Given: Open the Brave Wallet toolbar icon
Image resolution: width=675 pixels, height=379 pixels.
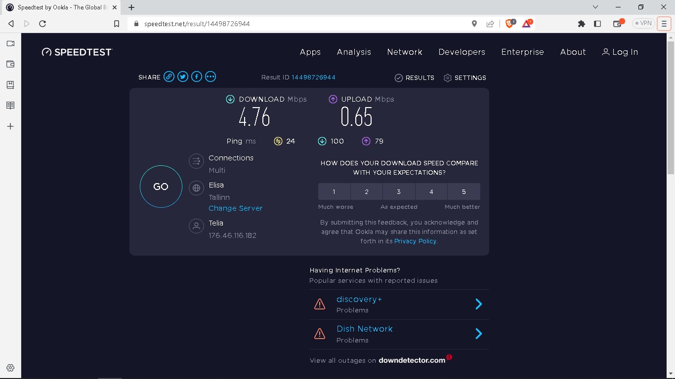Looking at the screenshot, I should pos(618,23).
